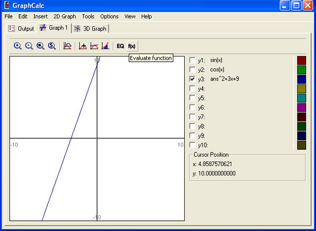Viewport: 316px width, 231px height.
Task: Minimize the GraphCalc window
Action: (x=284, y=5)
